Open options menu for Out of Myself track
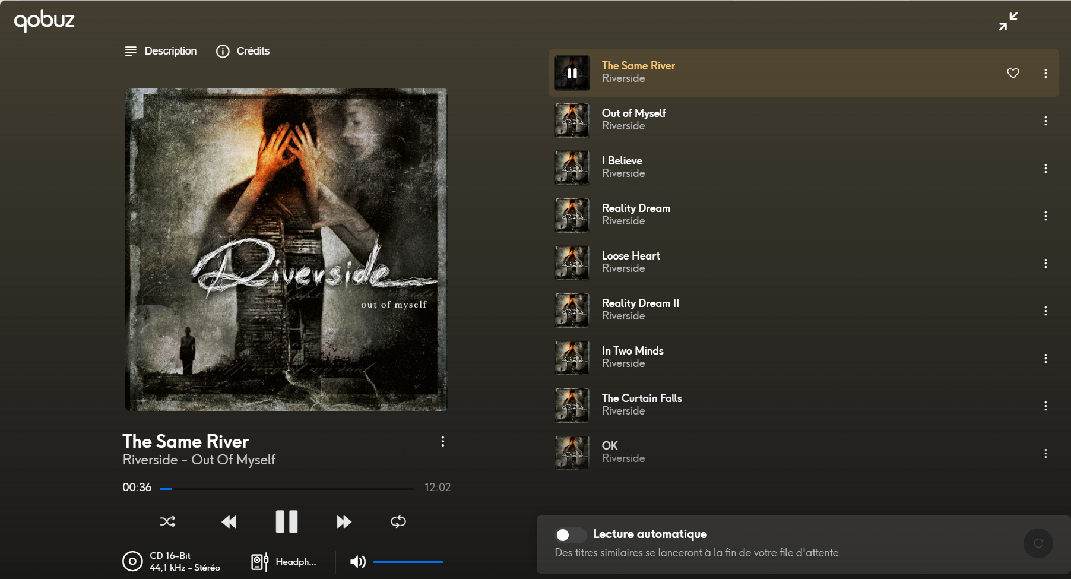 1045,121
